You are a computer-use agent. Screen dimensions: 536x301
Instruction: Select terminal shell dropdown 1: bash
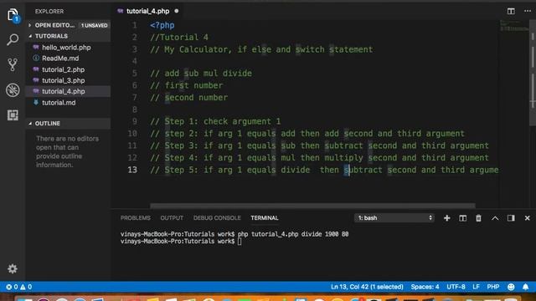394,218
